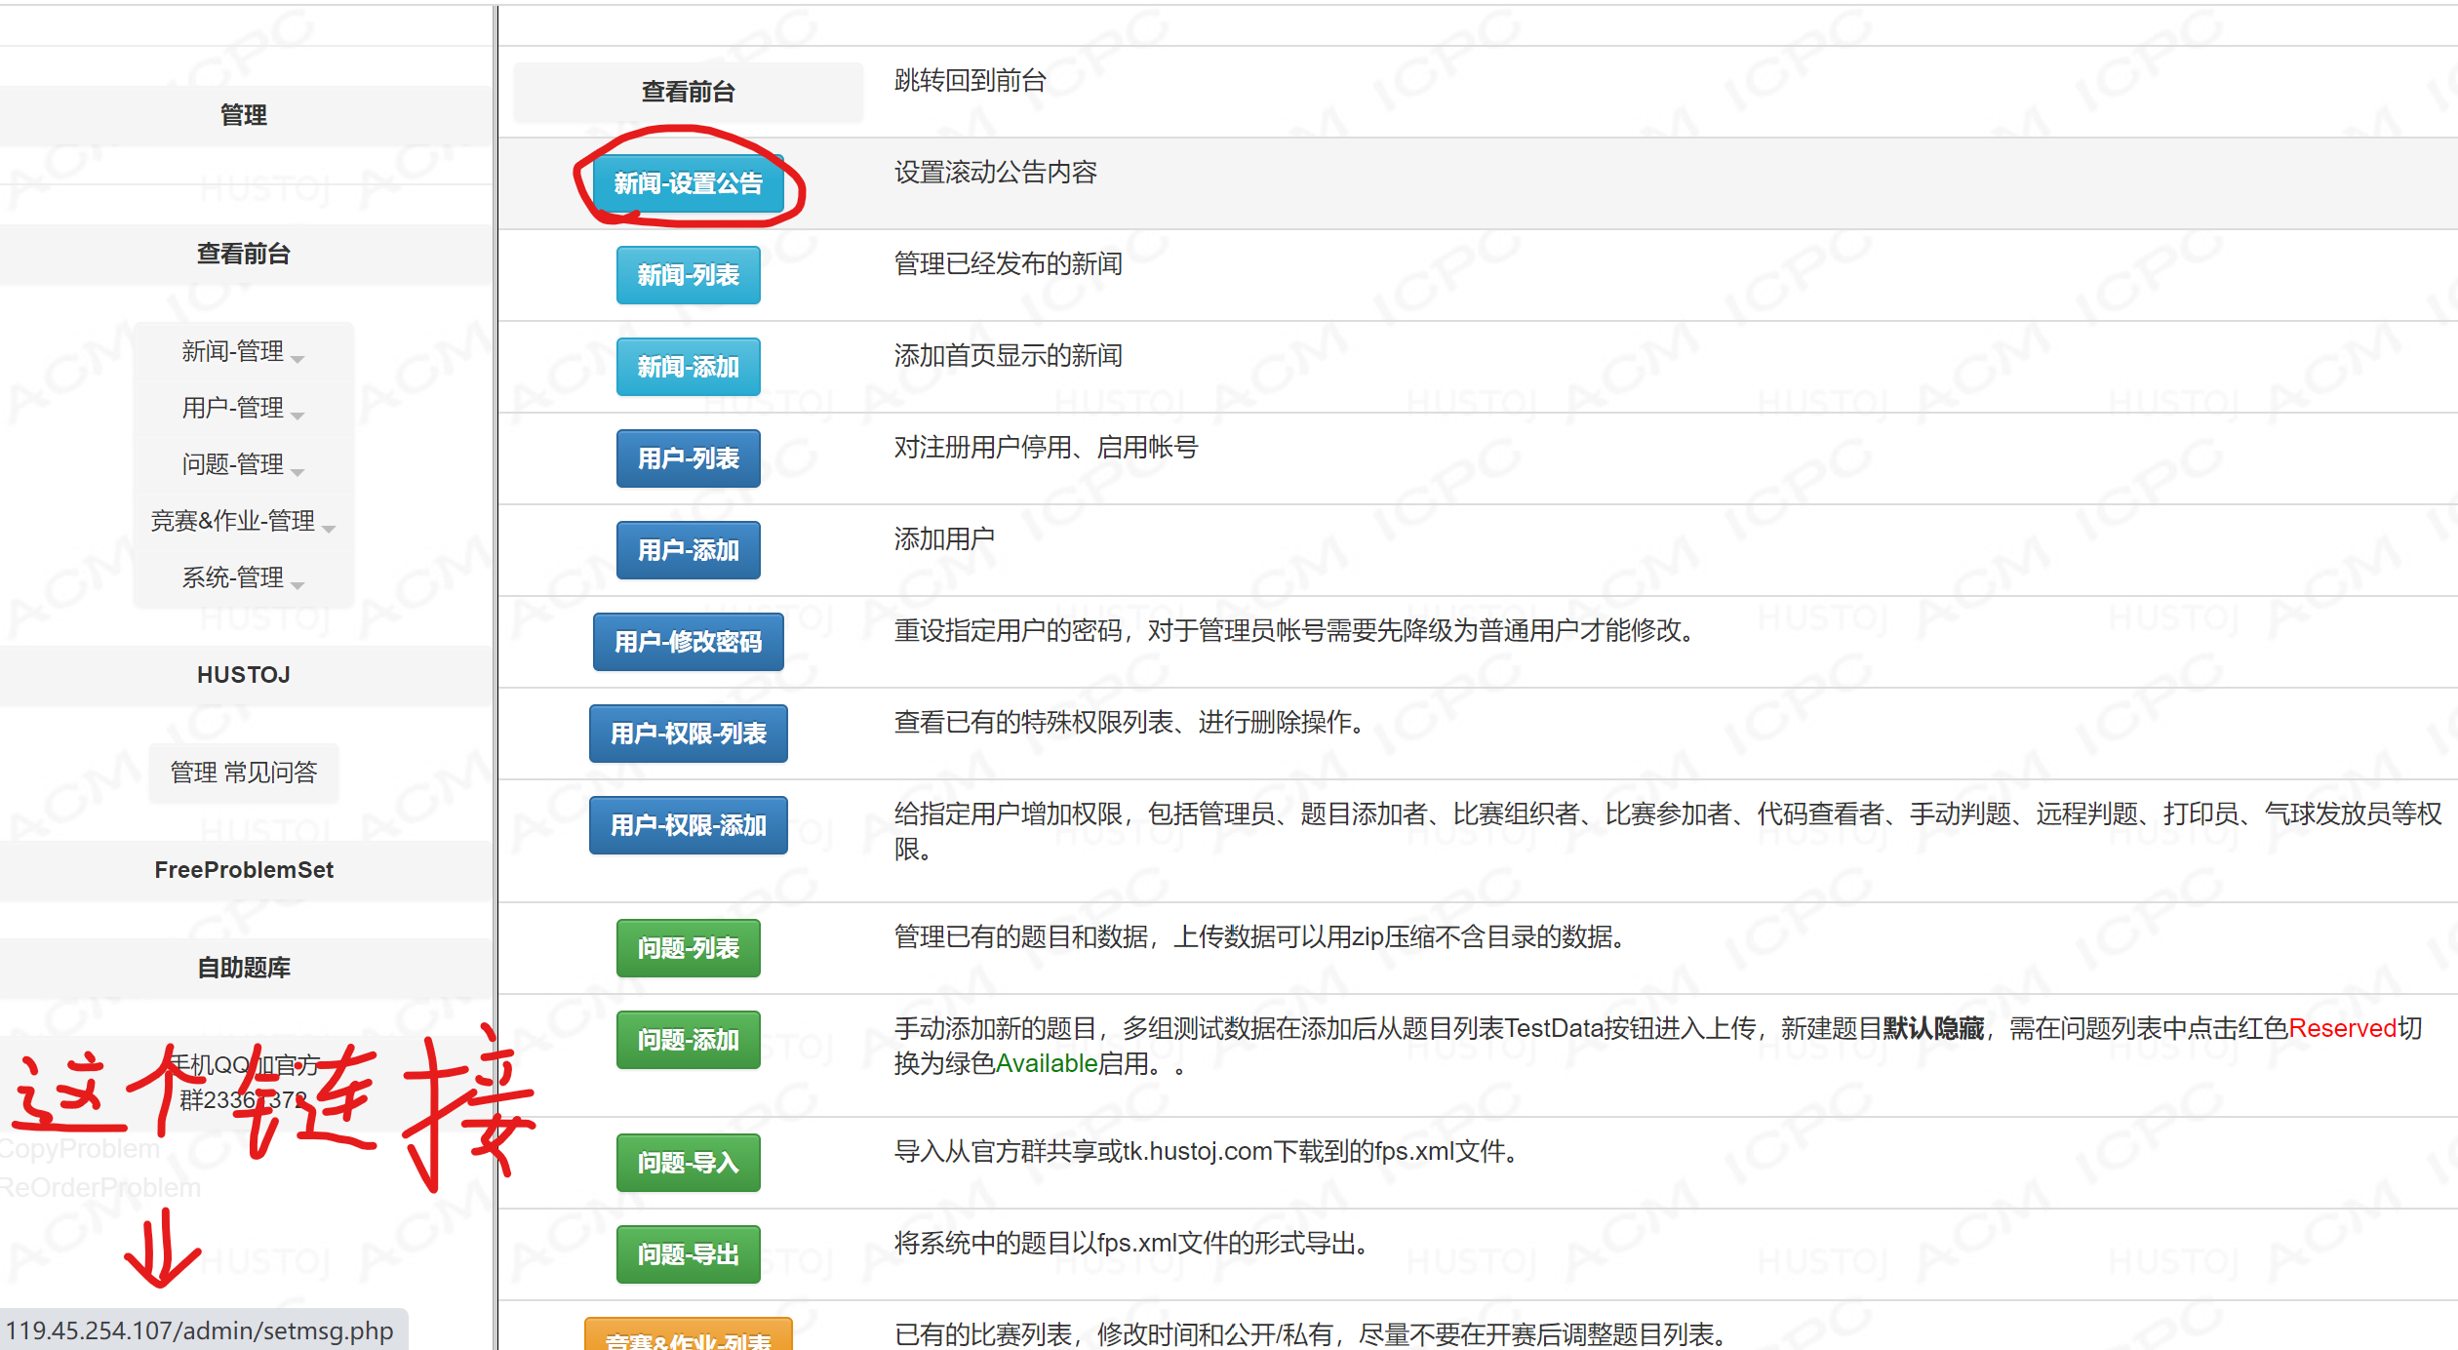This screenshot has width=2458, height=1350.
Task: Open the 问题-管理 dropdown menu
Action: tap(243, 464)
